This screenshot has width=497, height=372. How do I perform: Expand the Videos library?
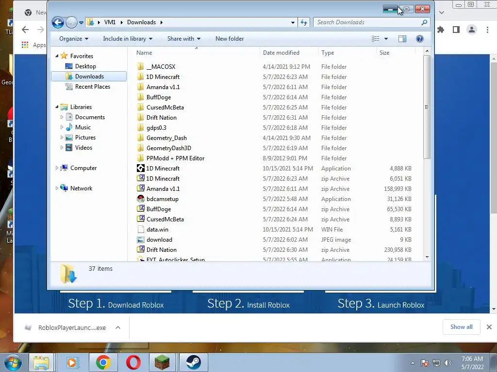62,147
